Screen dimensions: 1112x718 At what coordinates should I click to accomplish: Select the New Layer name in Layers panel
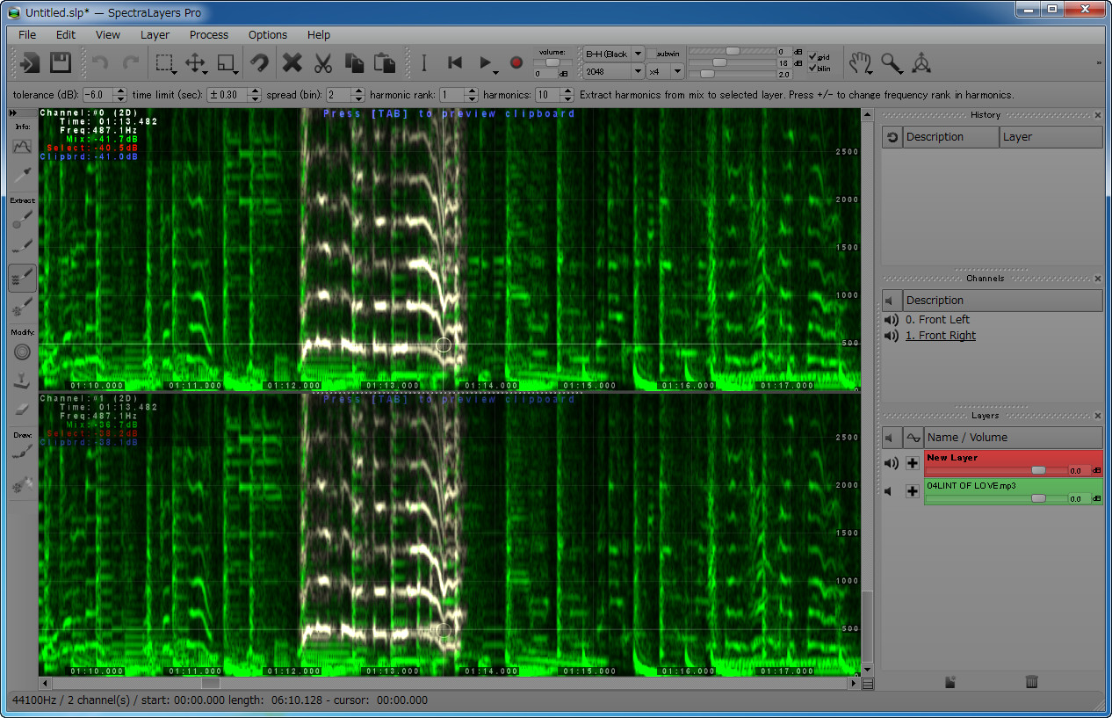click(x=952, y=458)
